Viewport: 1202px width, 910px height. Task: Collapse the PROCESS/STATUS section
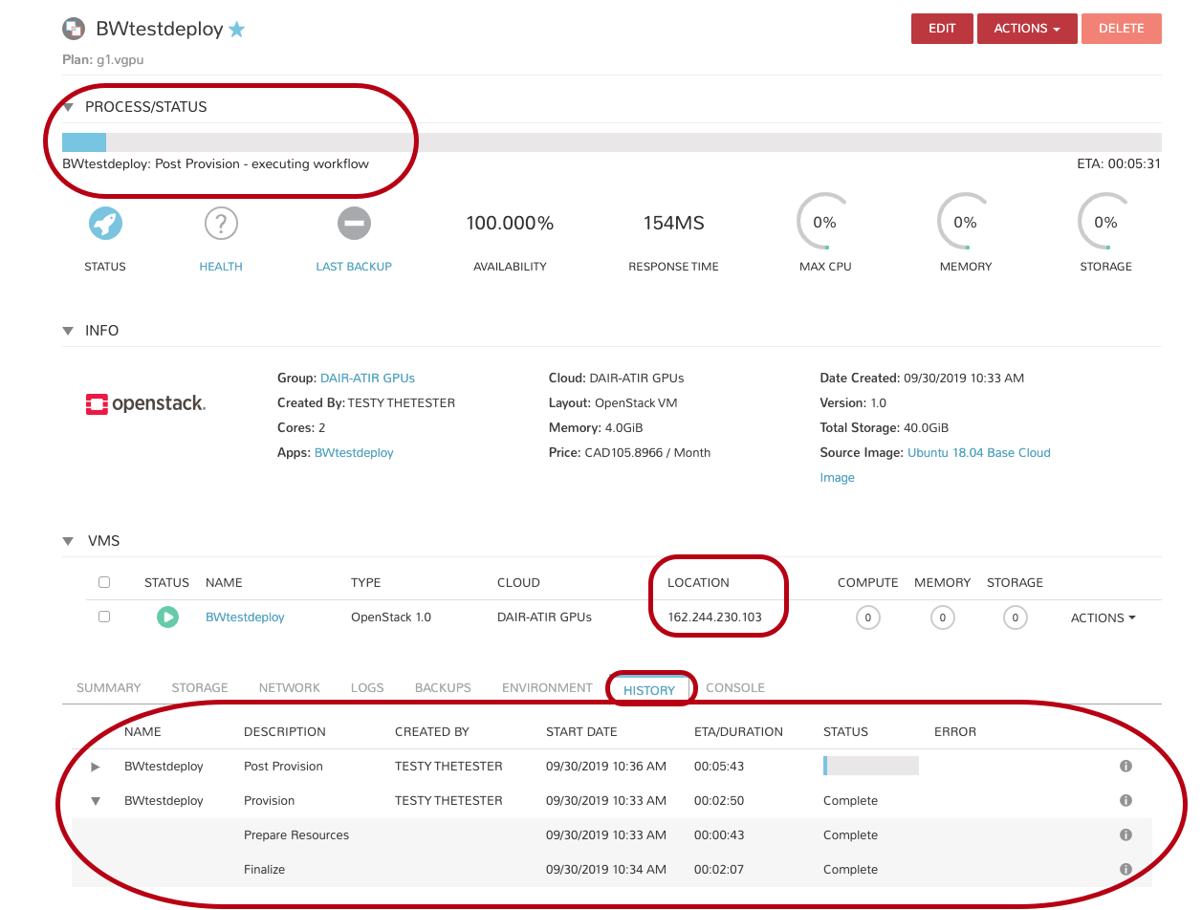point(68,108)
